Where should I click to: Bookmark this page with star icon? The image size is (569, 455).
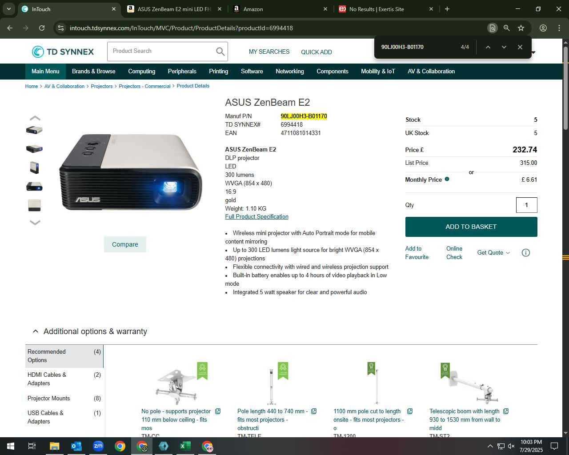point(521,28)
